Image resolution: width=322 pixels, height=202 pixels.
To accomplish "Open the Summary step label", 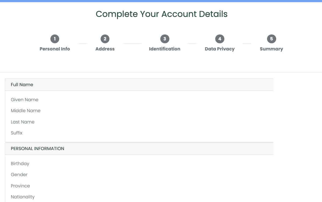I will (x=271, y=49).
